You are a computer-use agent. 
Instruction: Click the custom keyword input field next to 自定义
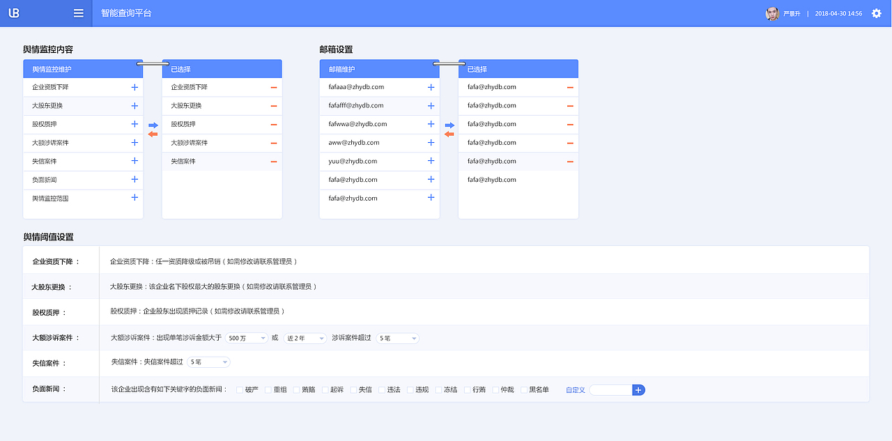[x=610, y=390]
